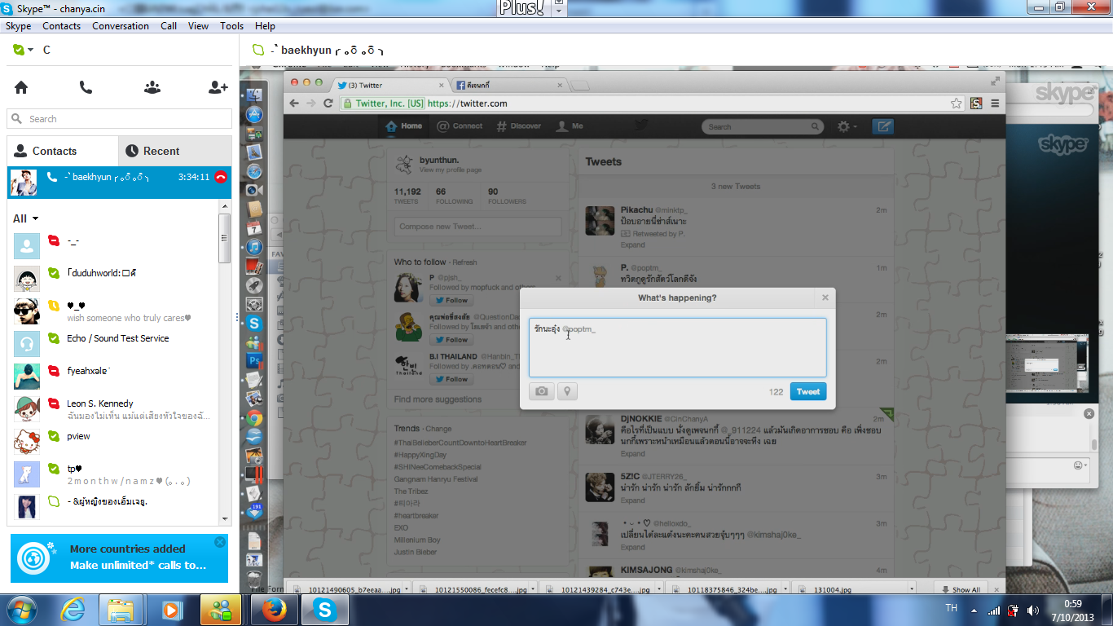Click the Compose new Tweet box

477,227
